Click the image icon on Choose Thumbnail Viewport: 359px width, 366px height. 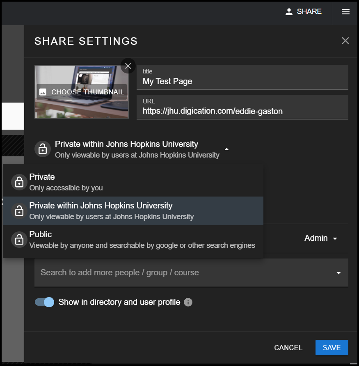[x=43, y=92]
